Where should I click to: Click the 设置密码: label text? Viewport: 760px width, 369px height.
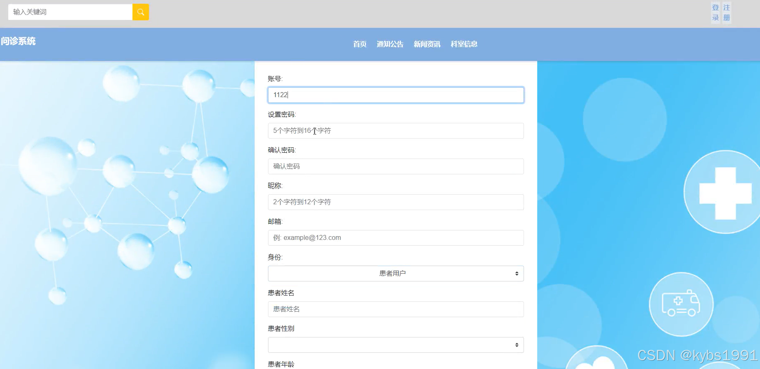pos(282,115)
